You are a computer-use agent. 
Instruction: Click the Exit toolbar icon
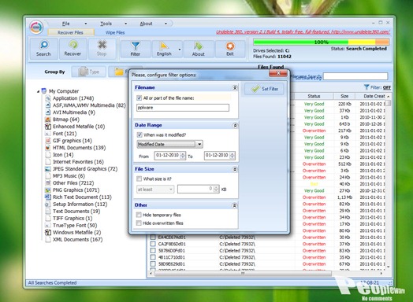tap(230, 46)
